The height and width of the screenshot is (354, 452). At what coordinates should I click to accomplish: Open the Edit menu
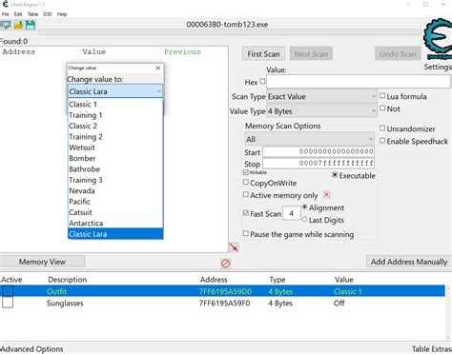18,14
